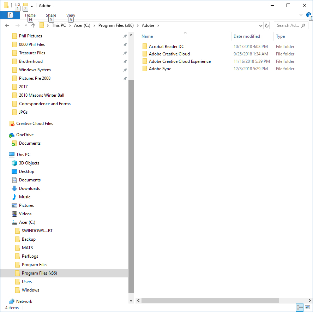Open Documents under OneDrive
This screenshot has width=313, height=312.
30,143
